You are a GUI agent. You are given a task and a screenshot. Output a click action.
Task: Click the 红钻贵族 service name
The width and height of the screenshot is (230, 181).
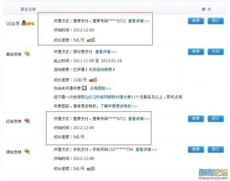[x=14, y=121]
